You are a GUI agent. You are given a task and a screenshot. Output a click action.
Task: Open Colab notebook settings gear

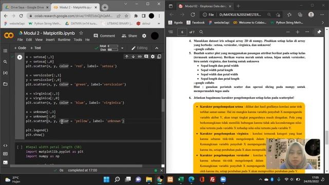click(144, 36)
